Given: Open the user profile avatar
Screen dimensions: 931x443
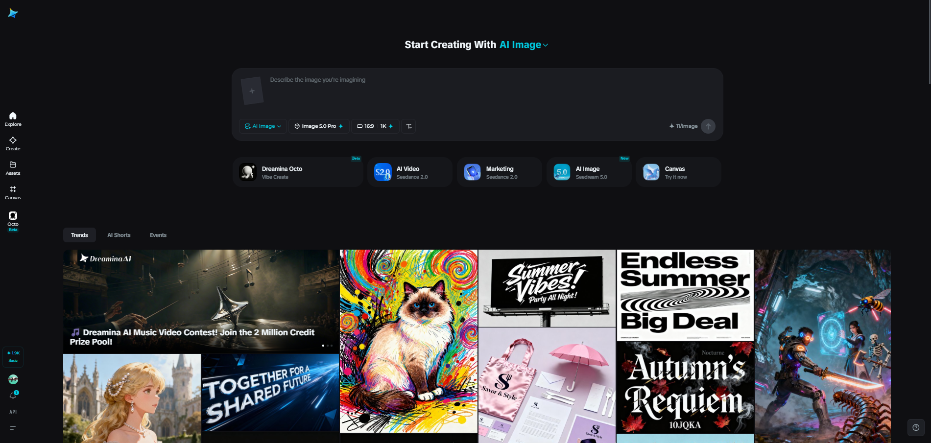Looking at the screenshot, I should point(13,379).
